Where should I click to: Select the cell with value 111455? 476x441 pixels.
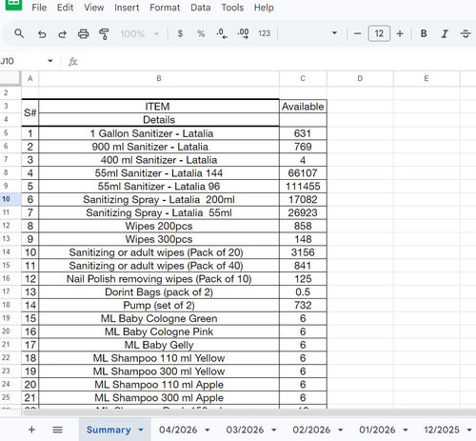click(x=303, y=186)
